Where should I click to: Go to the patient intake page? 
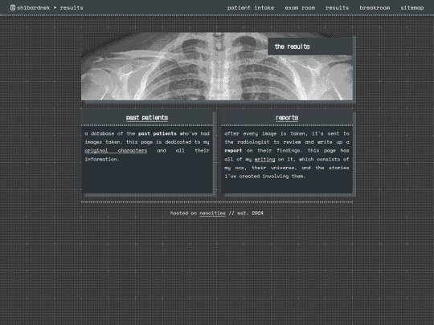(x=251, y=8)
